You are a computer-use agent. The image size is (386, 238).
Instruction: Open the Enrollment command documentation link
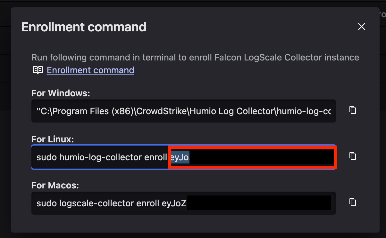pyautogui.click(x=90, y=70)
